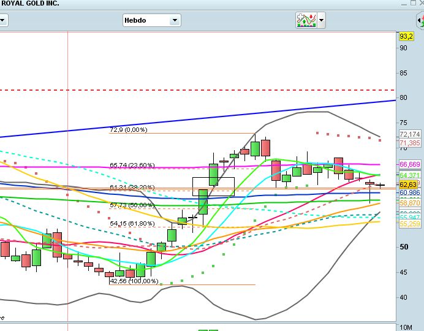Click the 55,259 yellow average label
Viewport: 424px width, 331px height.
click(410, 224)
